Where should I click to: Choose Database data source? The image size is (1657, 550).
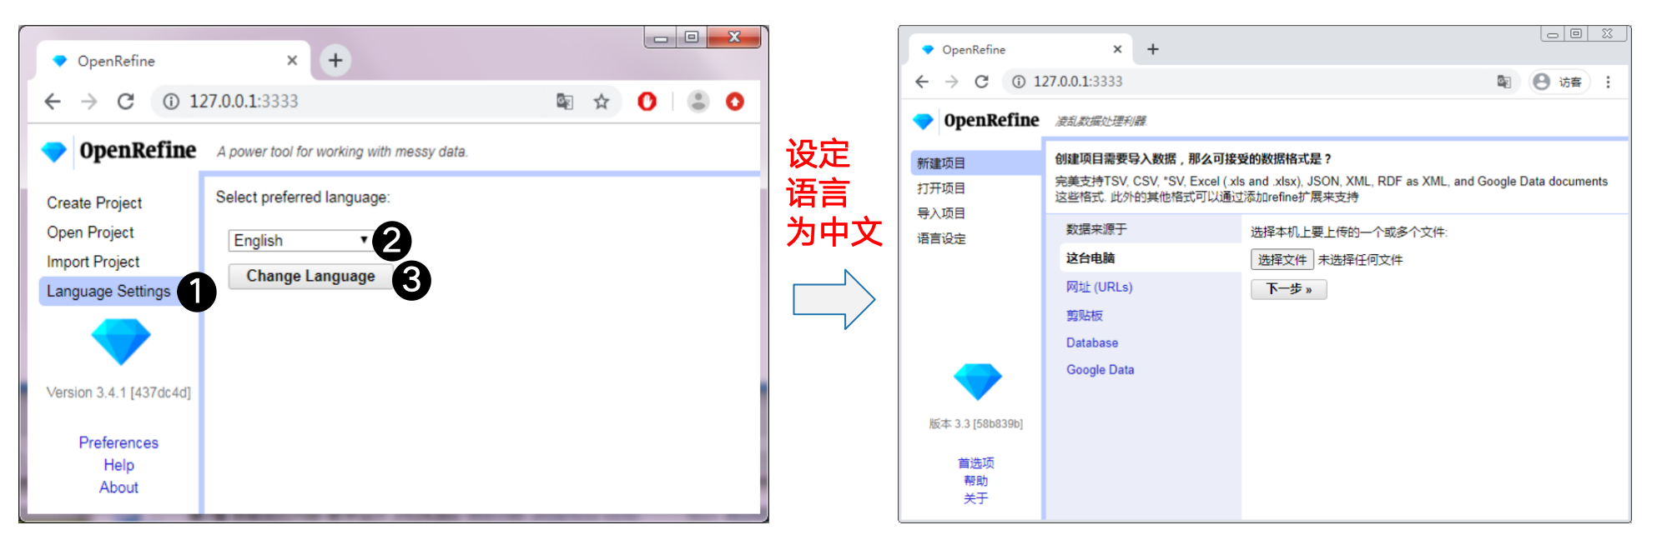pos(1091,342)
